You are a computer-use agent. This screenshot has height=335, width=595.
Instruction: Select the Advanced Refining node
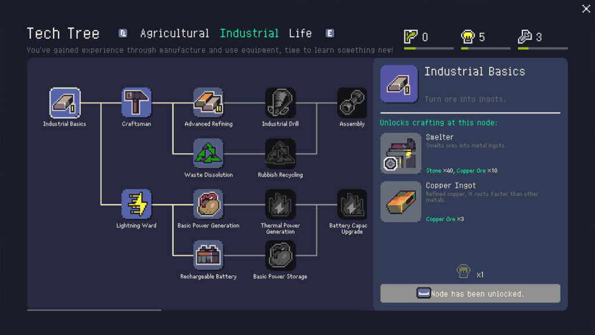coord(208,103)
